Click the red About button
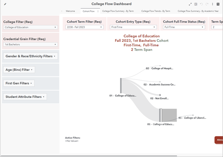This screenshot has height=157, width=223. click(x=219, y=140)
